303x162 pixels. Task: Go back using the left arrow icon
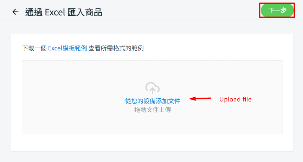15,12
